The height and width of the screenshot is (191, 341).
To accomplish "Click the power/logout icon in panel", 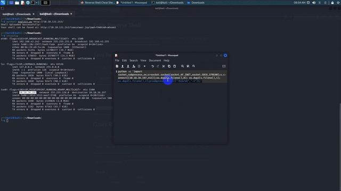I will (338, 3).
